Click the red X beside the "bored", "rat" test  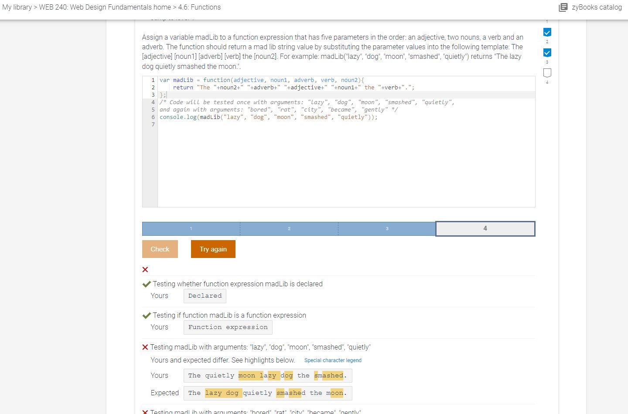coord(145,411)
